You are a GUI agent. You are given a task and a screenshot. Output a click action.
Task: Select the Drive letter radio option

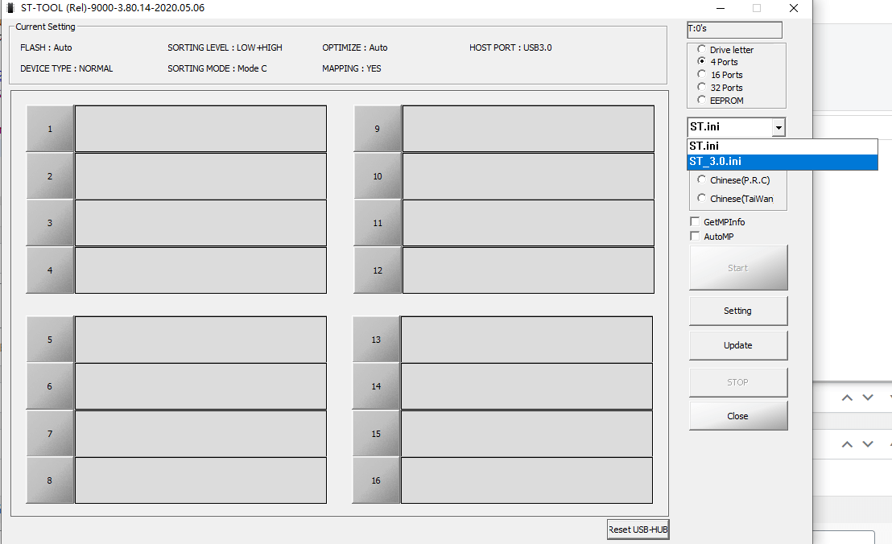click(x=702, y=49)
